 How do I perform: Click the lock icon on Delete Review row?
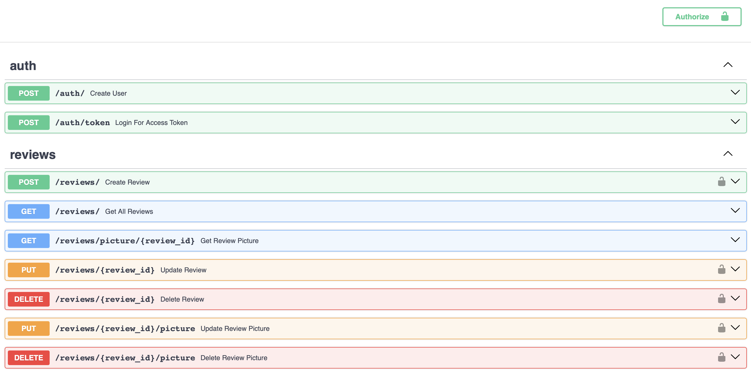[x=721, y=298]
